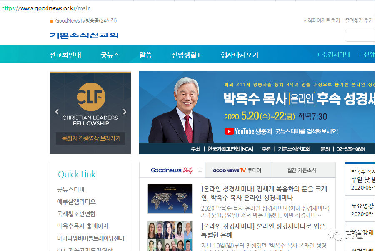The width and height of the screenshot is (375, 251).
Task: Go to previous slide in CLF carousel
Action: pos(57,112)
